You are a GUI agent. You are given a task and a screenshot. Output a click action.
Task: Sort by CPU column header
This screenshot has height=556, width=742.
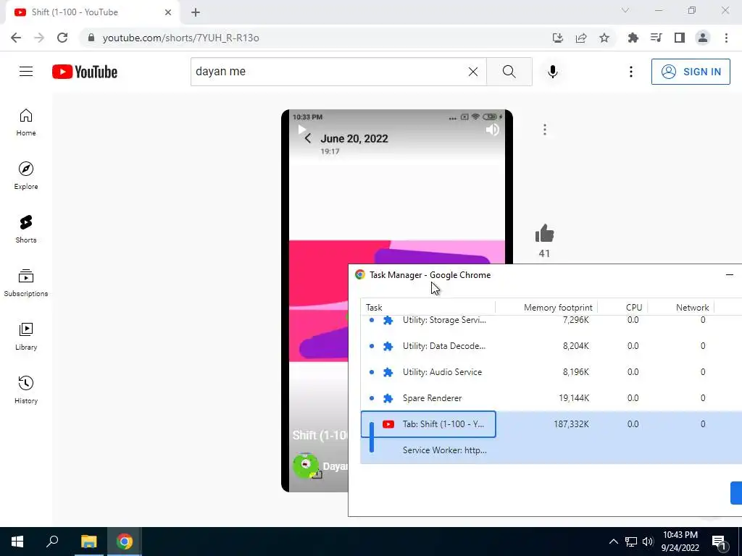(x=622, y=307)
